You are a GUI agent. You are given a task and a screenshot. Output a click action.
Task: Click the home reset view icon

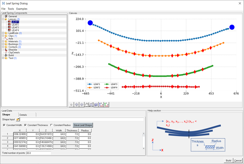(72, 105)
